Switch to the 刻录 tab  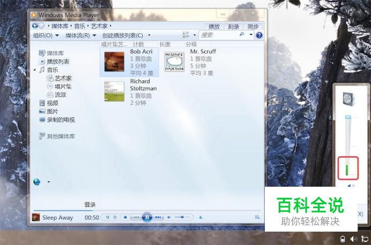coord(234,26)
